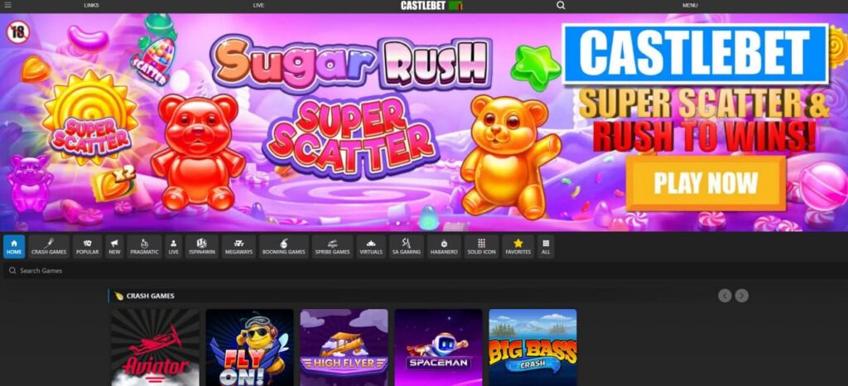This screenshot has width=848, height=386.
Task: Open the Megaways category
Action: point(238,247)
